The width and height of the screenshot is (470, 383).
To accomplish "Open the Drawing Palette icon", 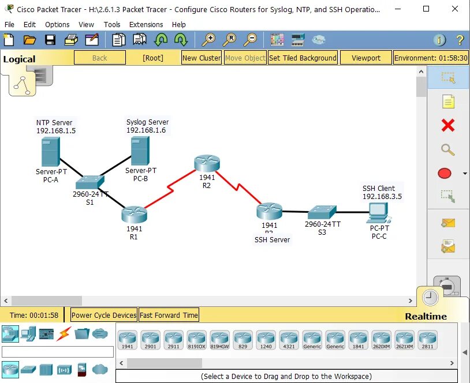I will coord(277,40).
